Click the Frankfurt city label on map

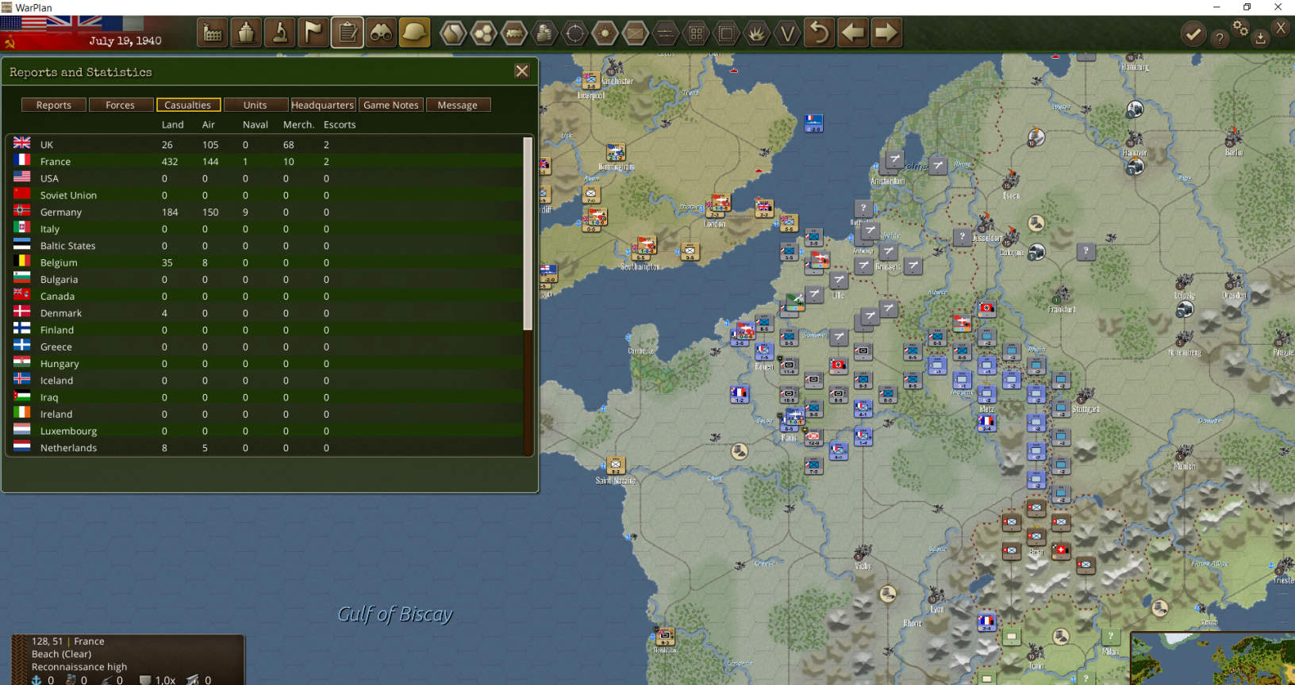[x=1062, y=309]
